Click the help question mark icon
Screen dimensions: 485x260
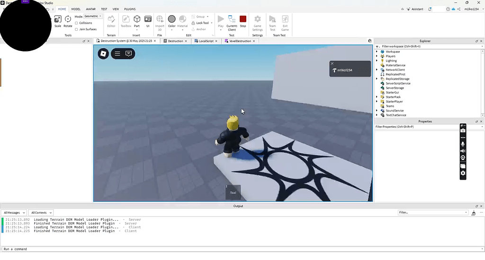click(448, 9)
